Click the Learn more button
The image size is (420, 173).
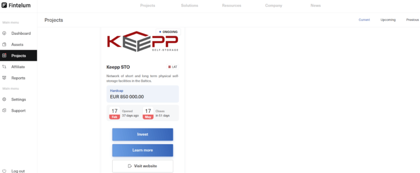click(142, 150)
